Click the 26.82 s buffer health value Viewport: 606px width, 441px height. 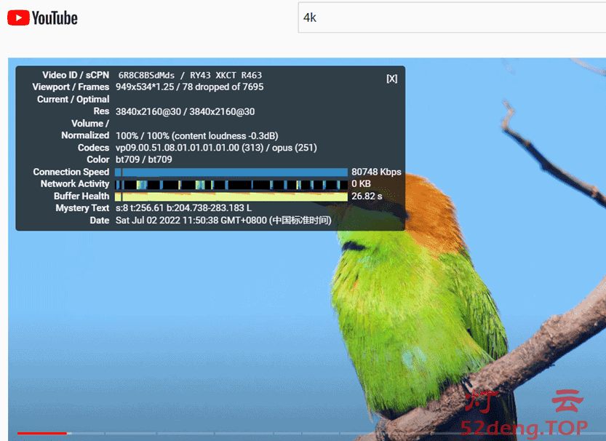tap(367, 196)
